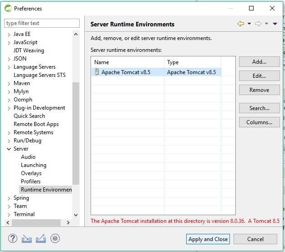Select Language Servers STS item

click(40, 75)
